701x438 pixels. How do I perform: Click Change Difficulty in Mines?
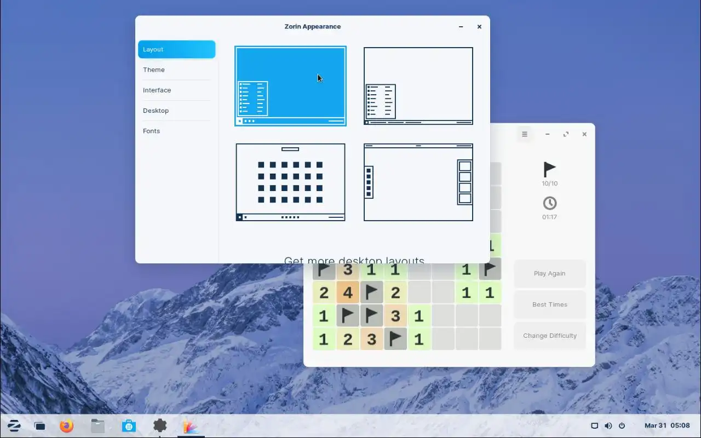click(550, 336)
